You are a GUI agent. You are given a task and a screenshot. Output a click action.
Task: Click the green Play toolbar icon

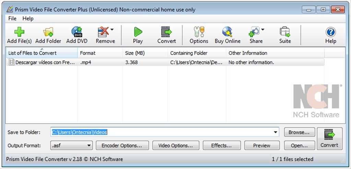pos(138,32)
